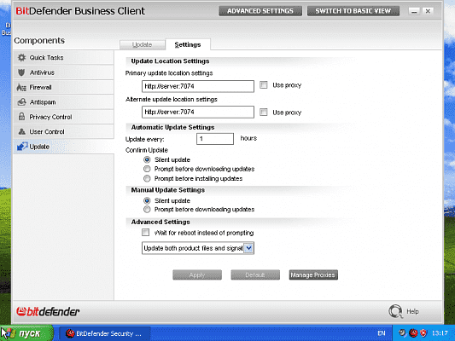Click Switch to Basic View button
The width and height of the screenshot is (455, 341).
[x=353, y=11]
